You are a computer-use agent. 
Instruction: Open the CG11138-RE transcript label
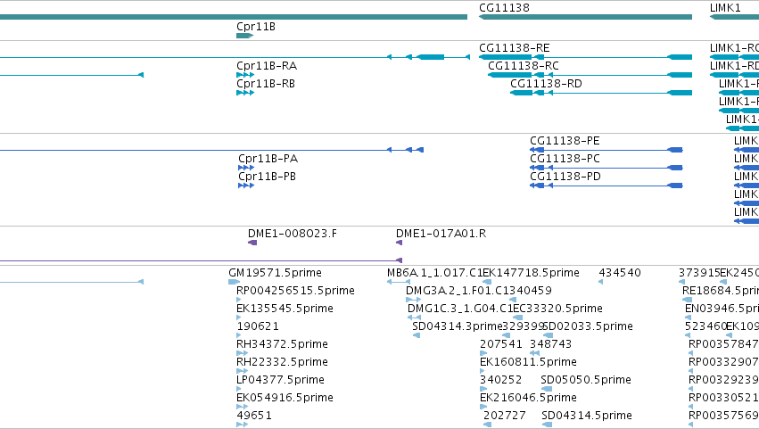point(514,48)
